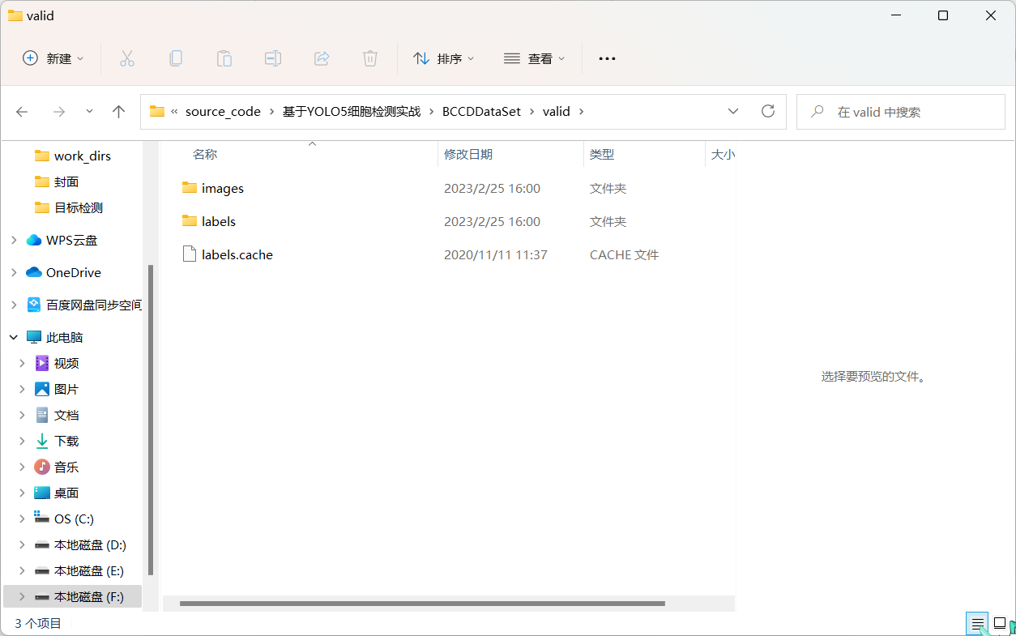The image size is (1016, 636).
Task: Click the WPS云盘 cloud icon
Action: (34, 240)
